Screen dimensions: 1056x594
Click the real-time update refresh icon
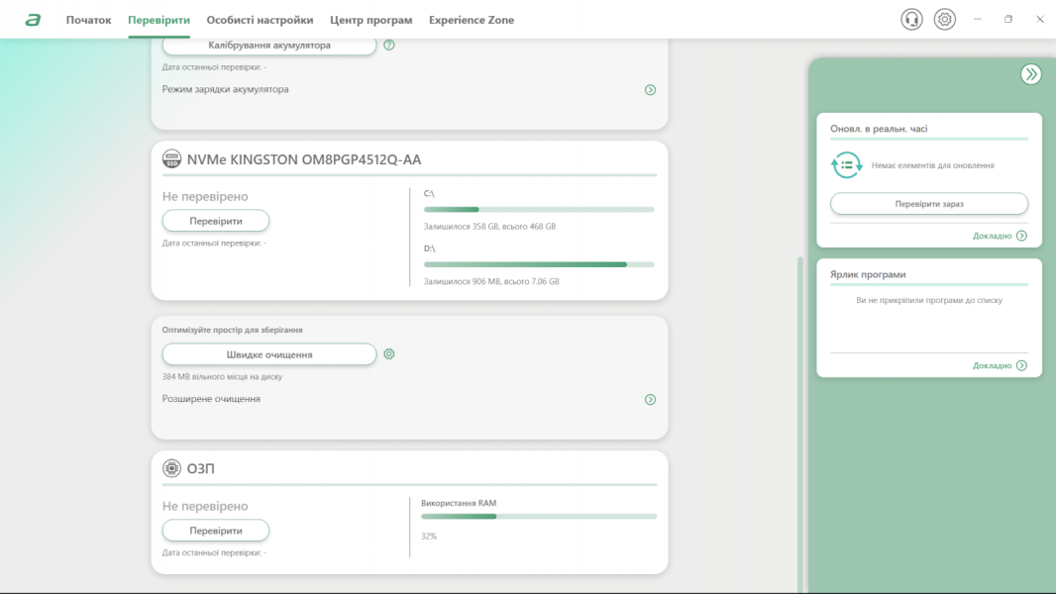coord(846,165)
